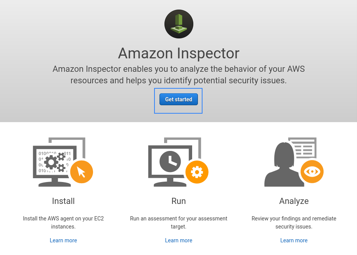Click the Run an assessment description text

[x=178, y=222]
